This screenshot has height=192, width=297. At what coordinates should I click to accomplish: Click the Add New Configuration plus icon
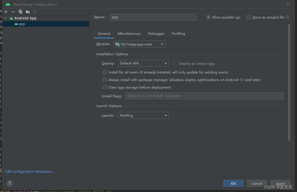coord(6,12)
